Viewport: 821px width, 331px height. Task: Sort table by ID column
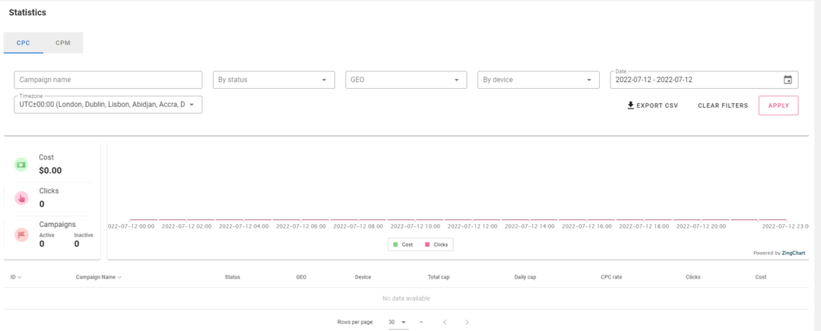pyautogui.click(x=16, y=277)
